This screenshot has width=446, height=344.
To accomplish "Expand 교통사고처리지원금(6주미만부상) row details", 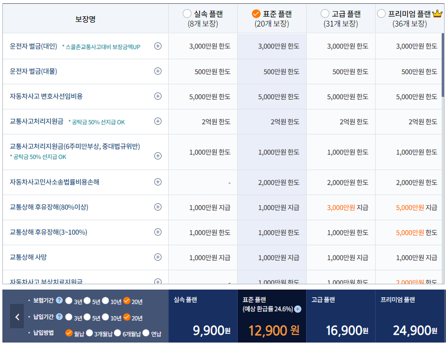I will pyautogui.click(x=158, y=156).
